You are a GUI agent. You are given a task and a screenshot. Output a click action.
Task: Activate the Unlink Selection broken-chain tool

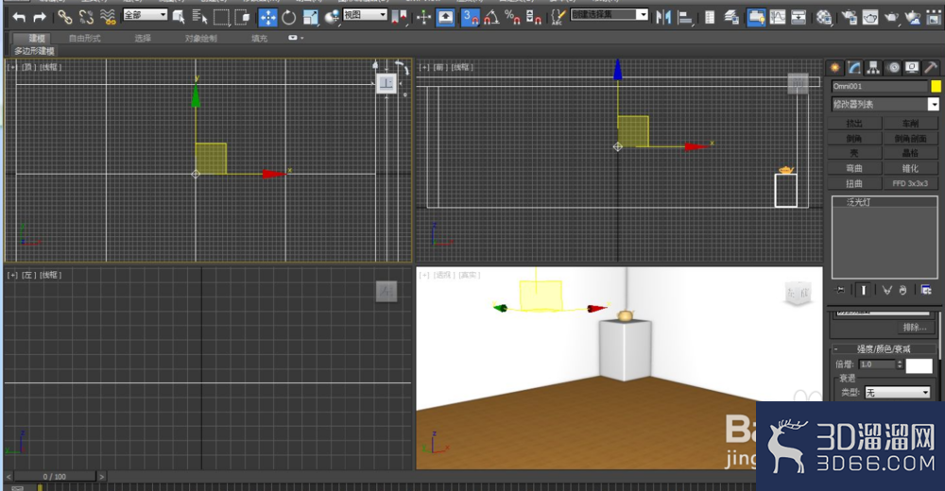[x=86, y=17]
